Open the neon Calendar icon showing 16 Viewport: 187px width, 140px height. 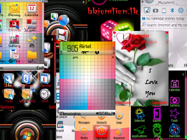[x=175, y=84]
